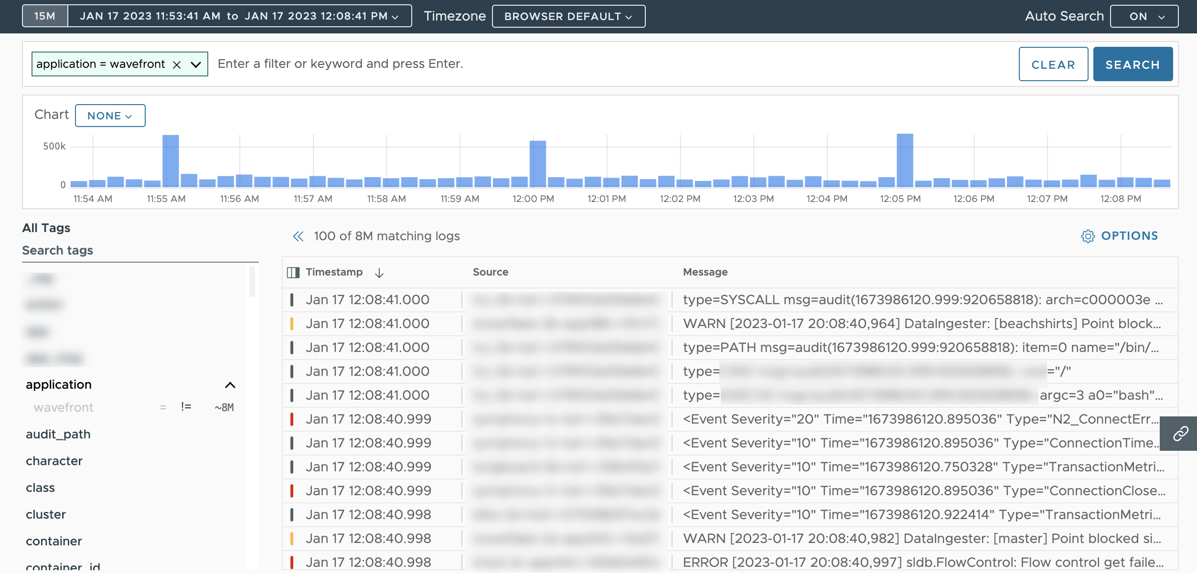
Task: Select the cluster tag in the sidebar
Action: (x=46, y=514)
